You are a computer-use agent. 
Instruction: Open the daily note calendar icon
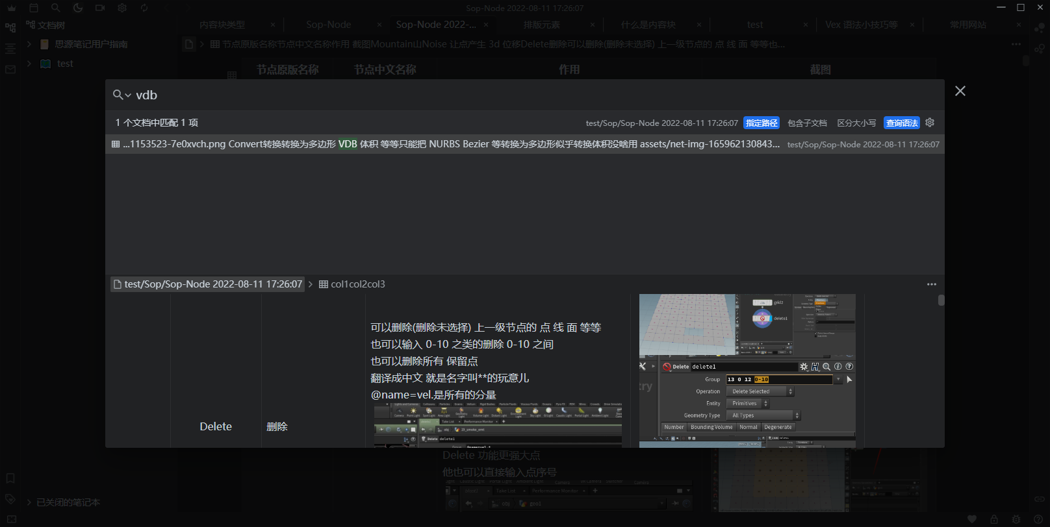coord(34,8)
